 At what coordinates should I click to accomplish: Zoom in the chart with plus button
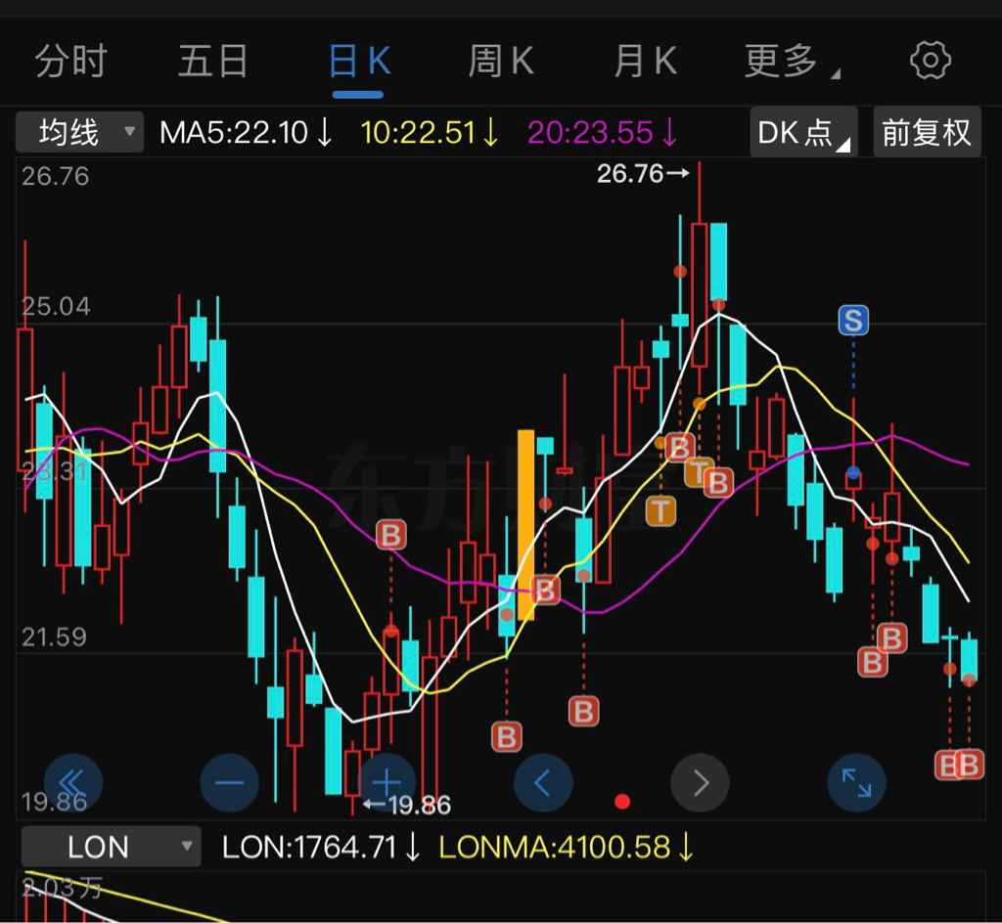386,782
